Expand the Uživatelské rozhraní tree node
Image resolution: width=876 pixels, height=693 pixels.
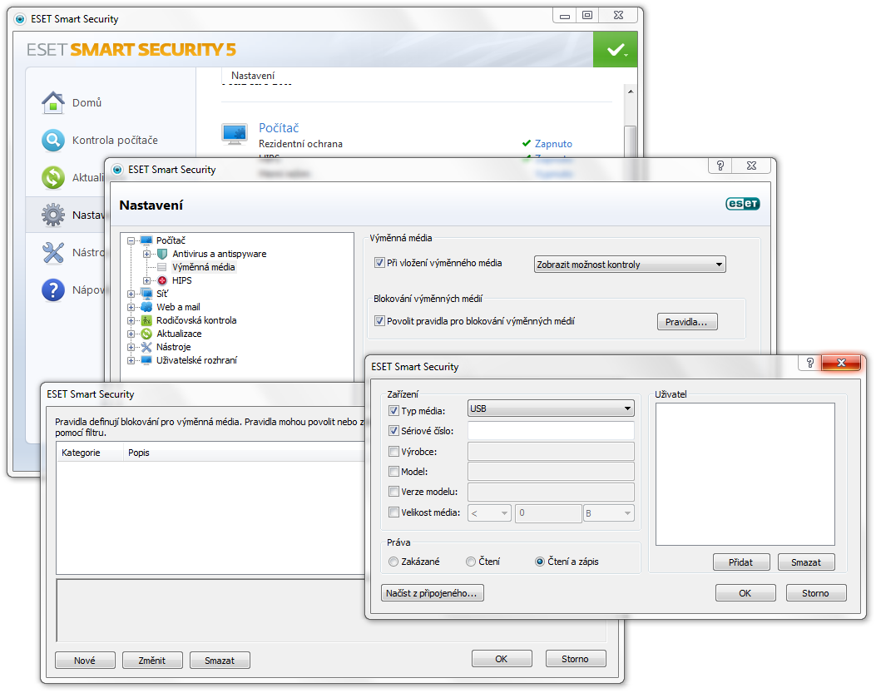(131, 360)
